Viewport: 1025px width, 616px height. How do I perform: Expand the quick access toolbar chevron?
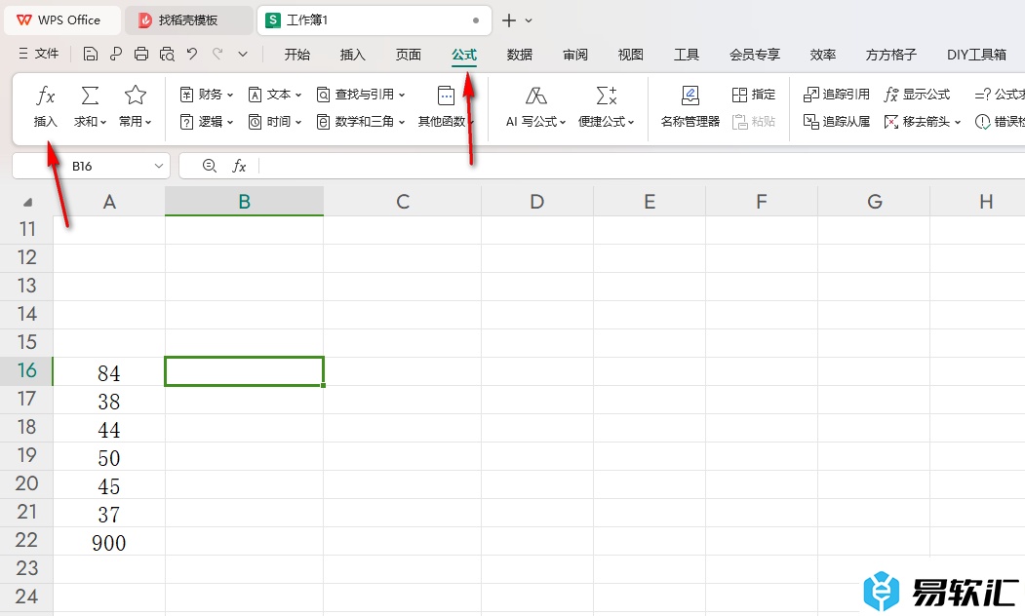tap(243, 55)
